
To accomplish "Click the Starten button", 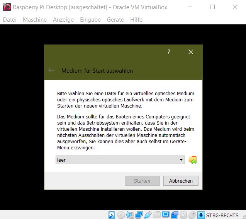I will pos(142,181).
